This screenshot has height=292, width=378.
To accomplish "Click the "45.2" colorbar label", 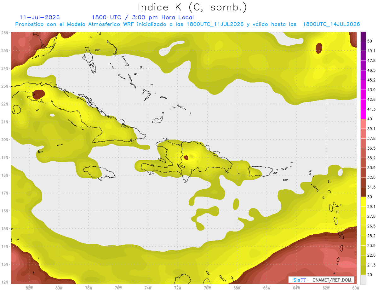I will 371,80.
